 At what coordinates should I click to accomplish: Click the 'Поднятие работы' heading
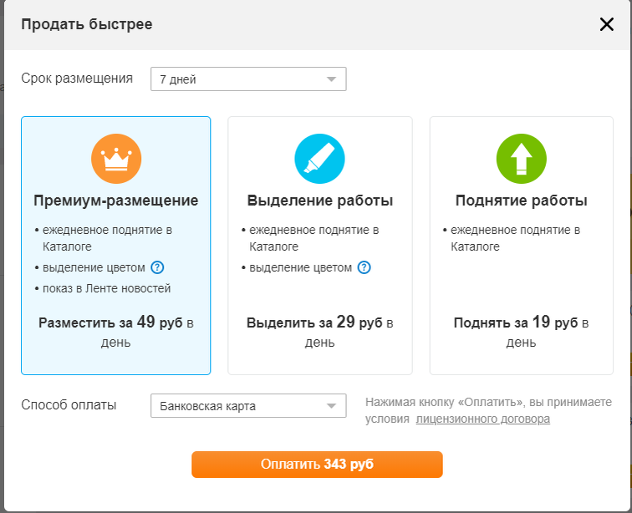(x=521, y=201)
